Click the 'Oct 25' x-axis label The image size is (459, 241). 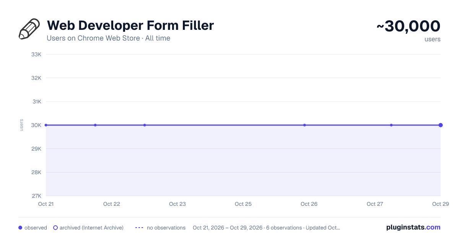pos(243,204)
